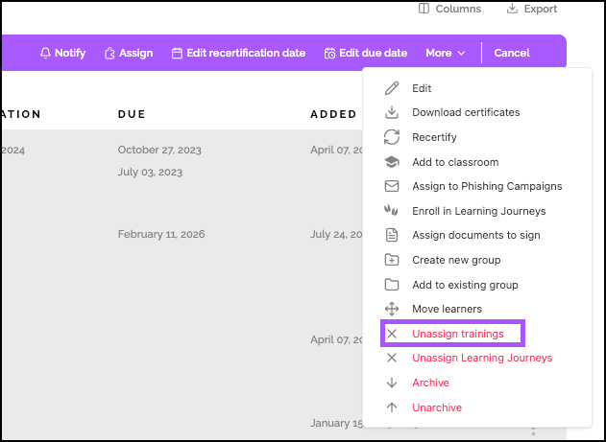Choose Unassign Learning Journeys option
Viewport: 606px width, 442px height.
pyautogui.click(x=481, y=358)
